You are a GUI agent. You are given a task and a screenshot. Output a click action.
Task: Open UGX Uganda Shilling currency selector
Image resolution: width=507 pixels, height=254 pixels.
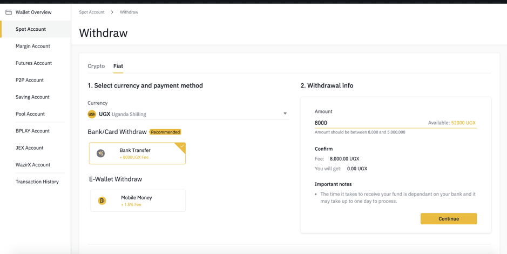coord(188,114)
